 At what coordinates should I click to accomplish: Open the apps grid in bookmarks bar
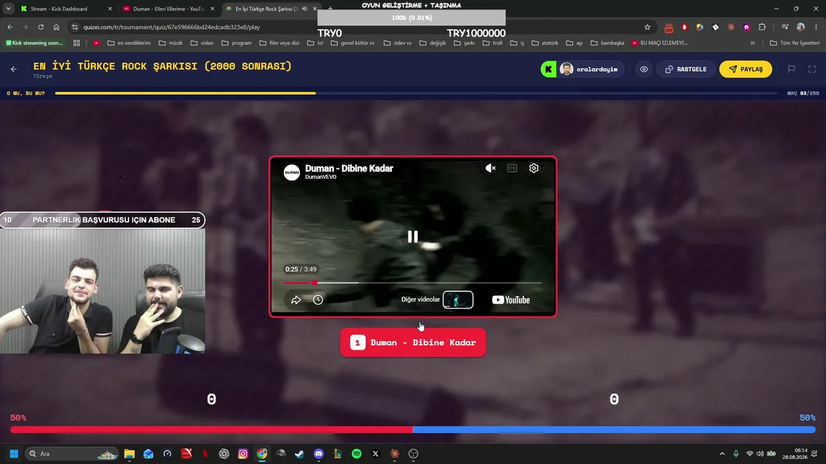point(76,43)
